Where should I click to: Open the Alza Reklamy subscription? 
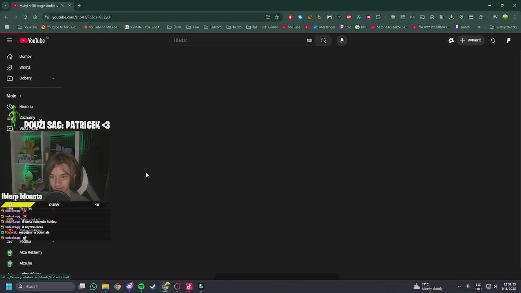coord(31,252)
